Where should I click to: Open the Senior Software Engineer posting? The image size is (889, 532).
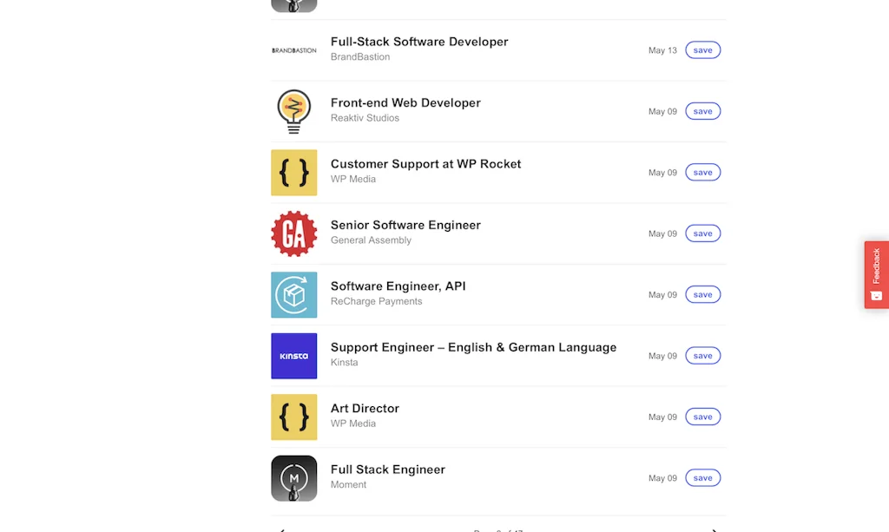tap(405, 225)
